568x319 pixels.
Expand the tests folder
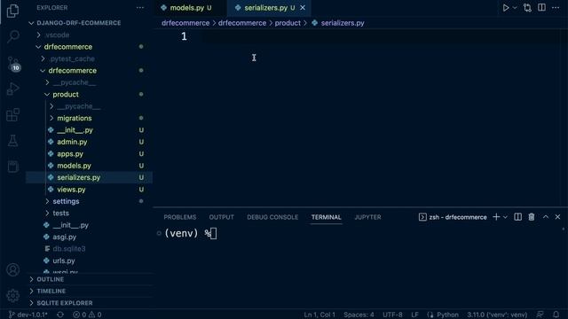point(60,213)
